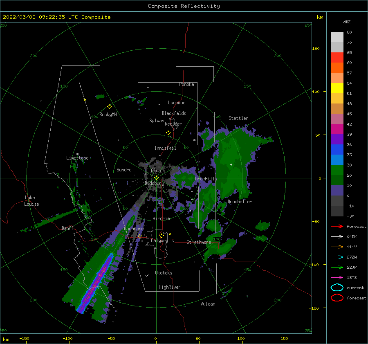Image resolution: width=368 pixels, height=344 pixels.
Task: Pick the red swatch between 65 and 60 dBZ
Action: pos(337,58)
